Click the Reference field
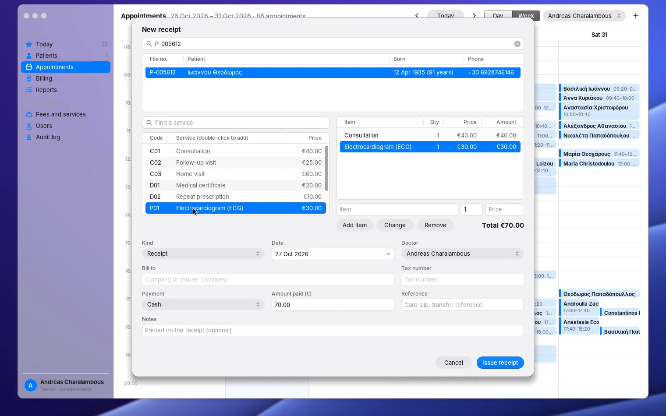 [463, 305]
